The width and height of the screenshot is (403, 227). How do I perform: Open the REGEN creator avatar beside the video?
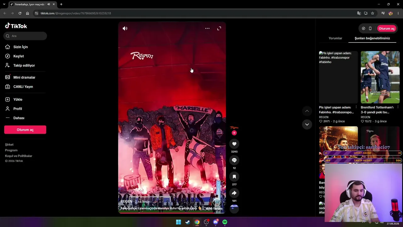point(234,127)
